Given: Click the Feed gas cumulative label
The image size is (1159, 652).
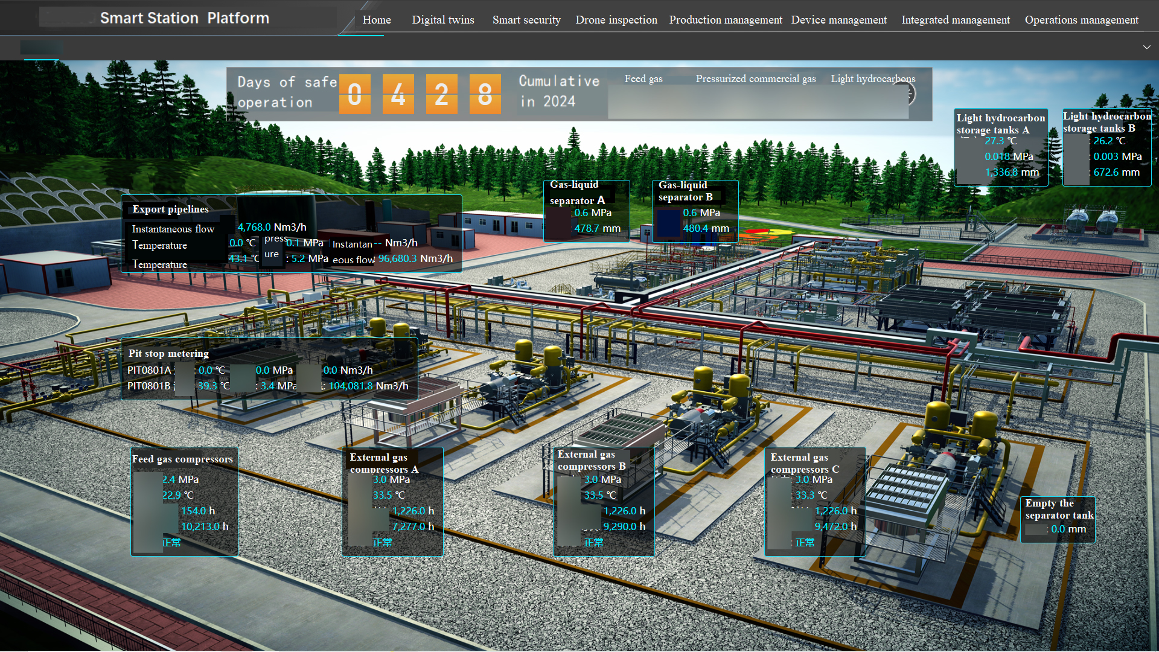Looking at the screenshot, I should click(x=643, y=79).
